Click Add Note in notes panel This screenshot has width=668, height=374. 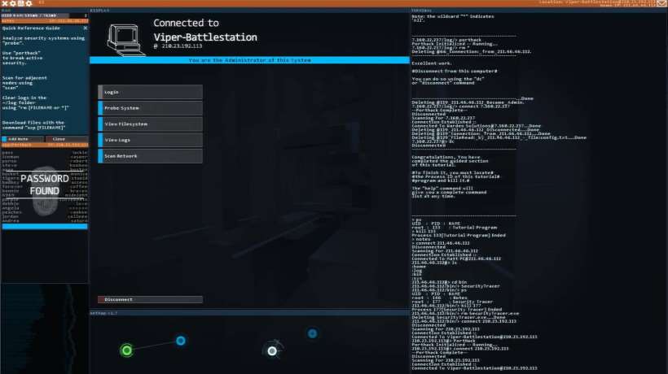[x=21, y=139]
